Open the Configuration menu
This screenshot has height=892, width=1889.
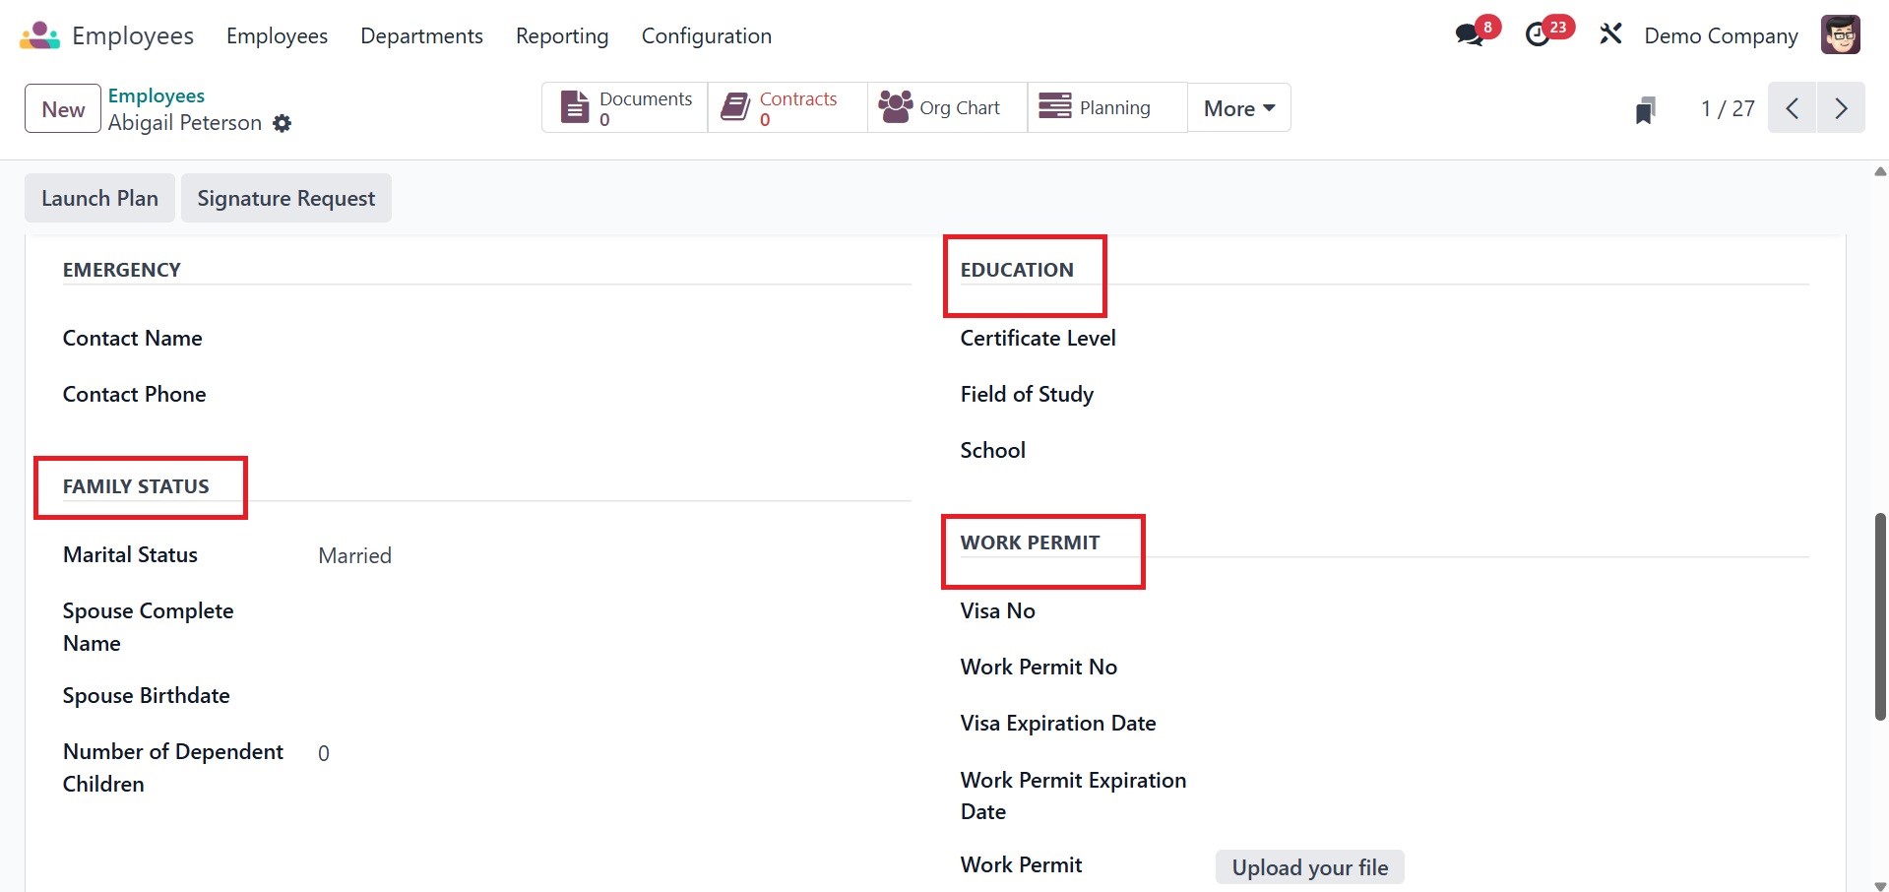(706, 36)
